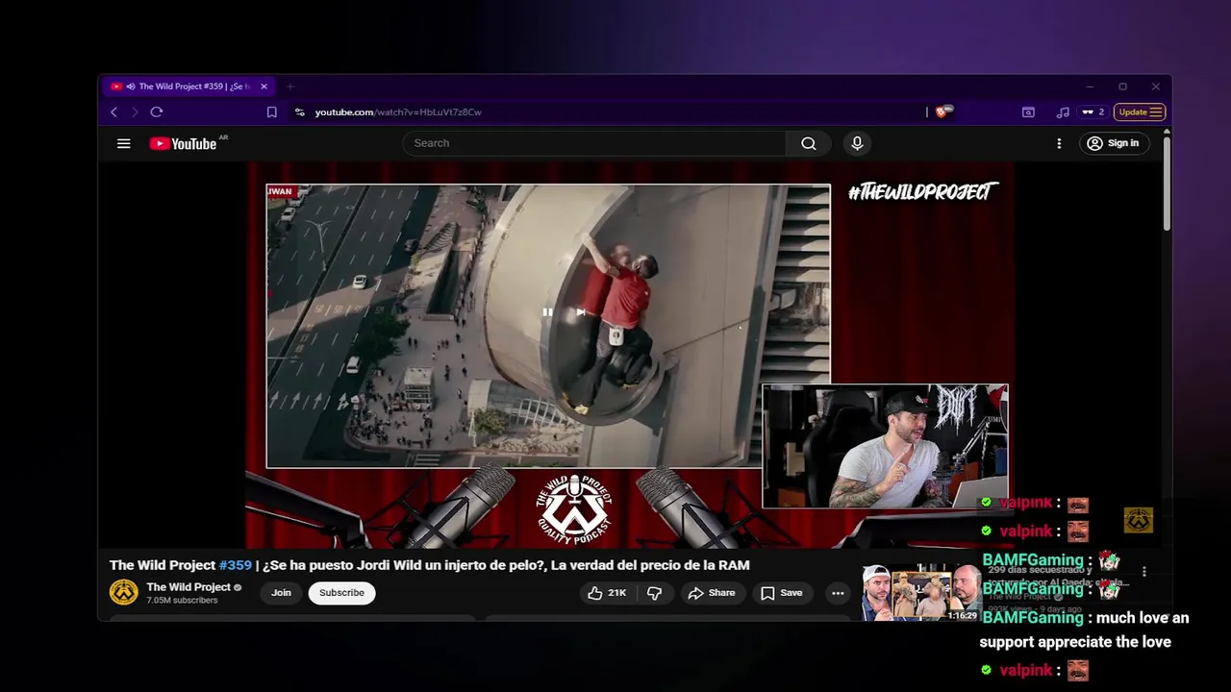Dislike this video
1231x692 pixels.
pos(654,593)
